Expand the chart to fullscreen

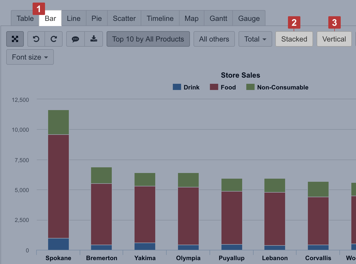click(15, 39)
